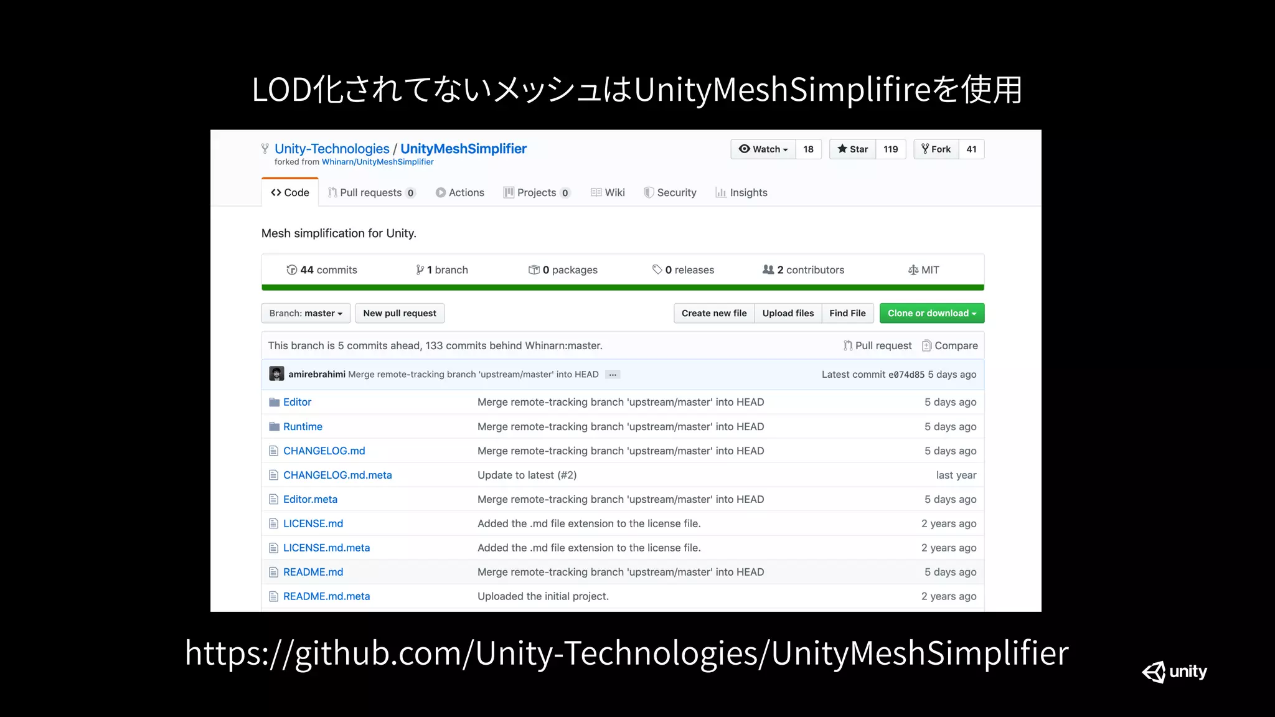This screenshot has height=717, width=1275.
Task: Click the README.md.meta file icon
Action: (273, 596)
